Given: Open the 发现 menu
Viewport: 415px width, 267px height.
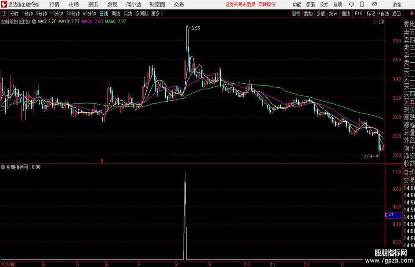Looking at the screenshot, I should point(112,4).
